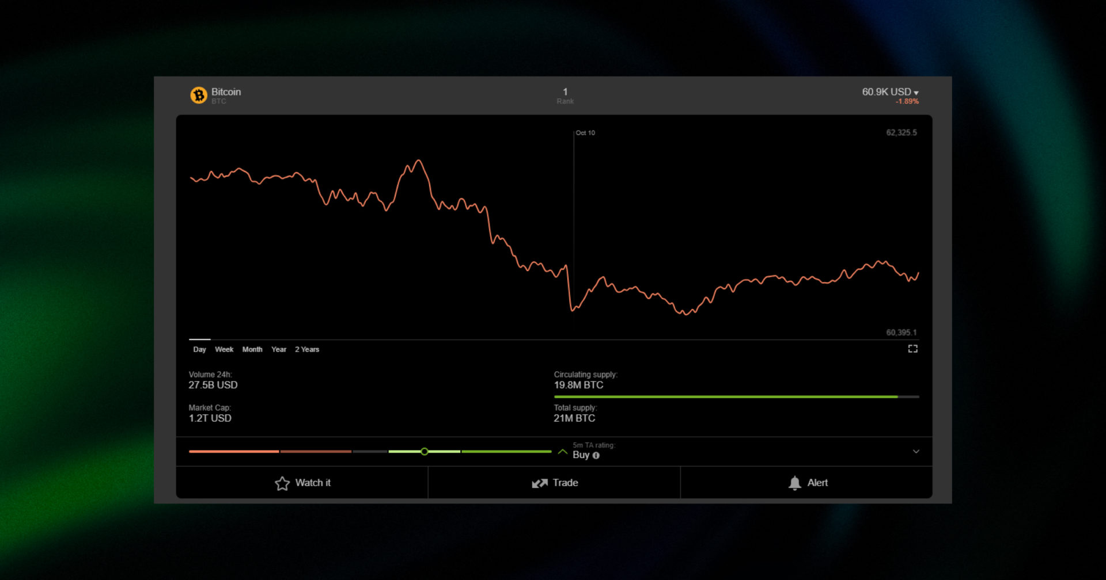Click the Trade button

pyautogui.click(x=554, y=483)
